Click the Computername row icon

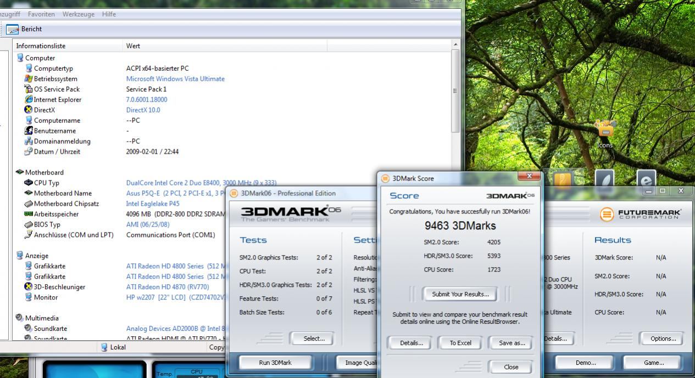tap(29, 120)
